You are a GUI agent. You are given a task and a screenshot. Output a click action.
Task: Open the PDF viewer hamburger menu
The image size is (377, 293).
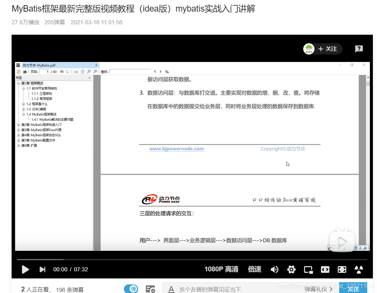(x=18, y=65)
